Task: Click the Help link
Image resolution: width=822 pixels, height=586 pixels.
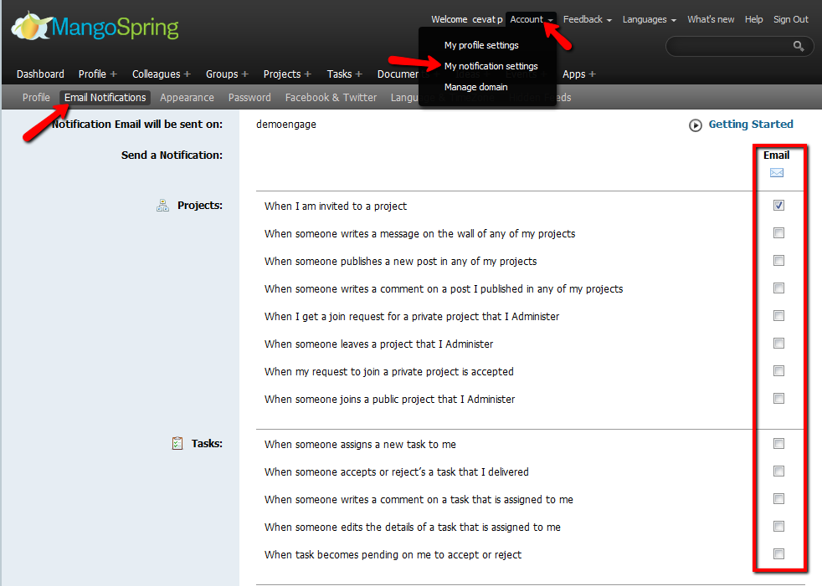Action: 754,19
